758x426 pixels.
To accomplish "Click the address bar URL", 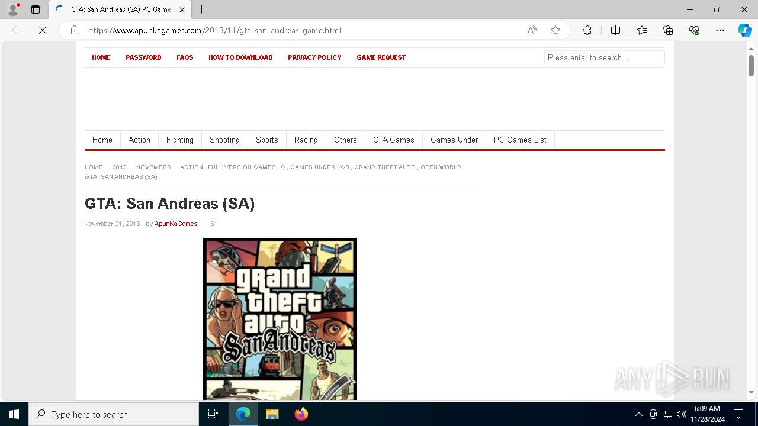I will (x=214, y=30).
